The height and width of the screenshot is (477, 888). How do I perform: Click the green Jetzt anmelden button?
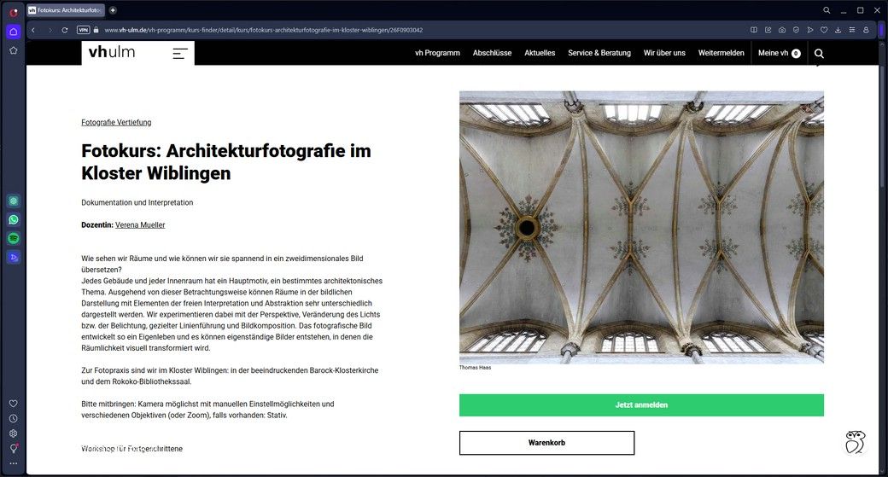[x=641, y=405]
